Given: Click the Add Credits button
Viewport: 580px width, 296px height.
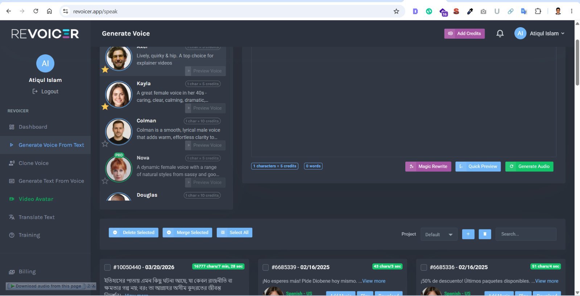Looking at the screenshot, I should [464, 33].
